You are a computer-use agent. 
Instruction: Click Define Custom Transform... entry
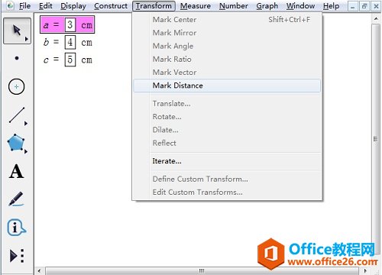(227, 179)
